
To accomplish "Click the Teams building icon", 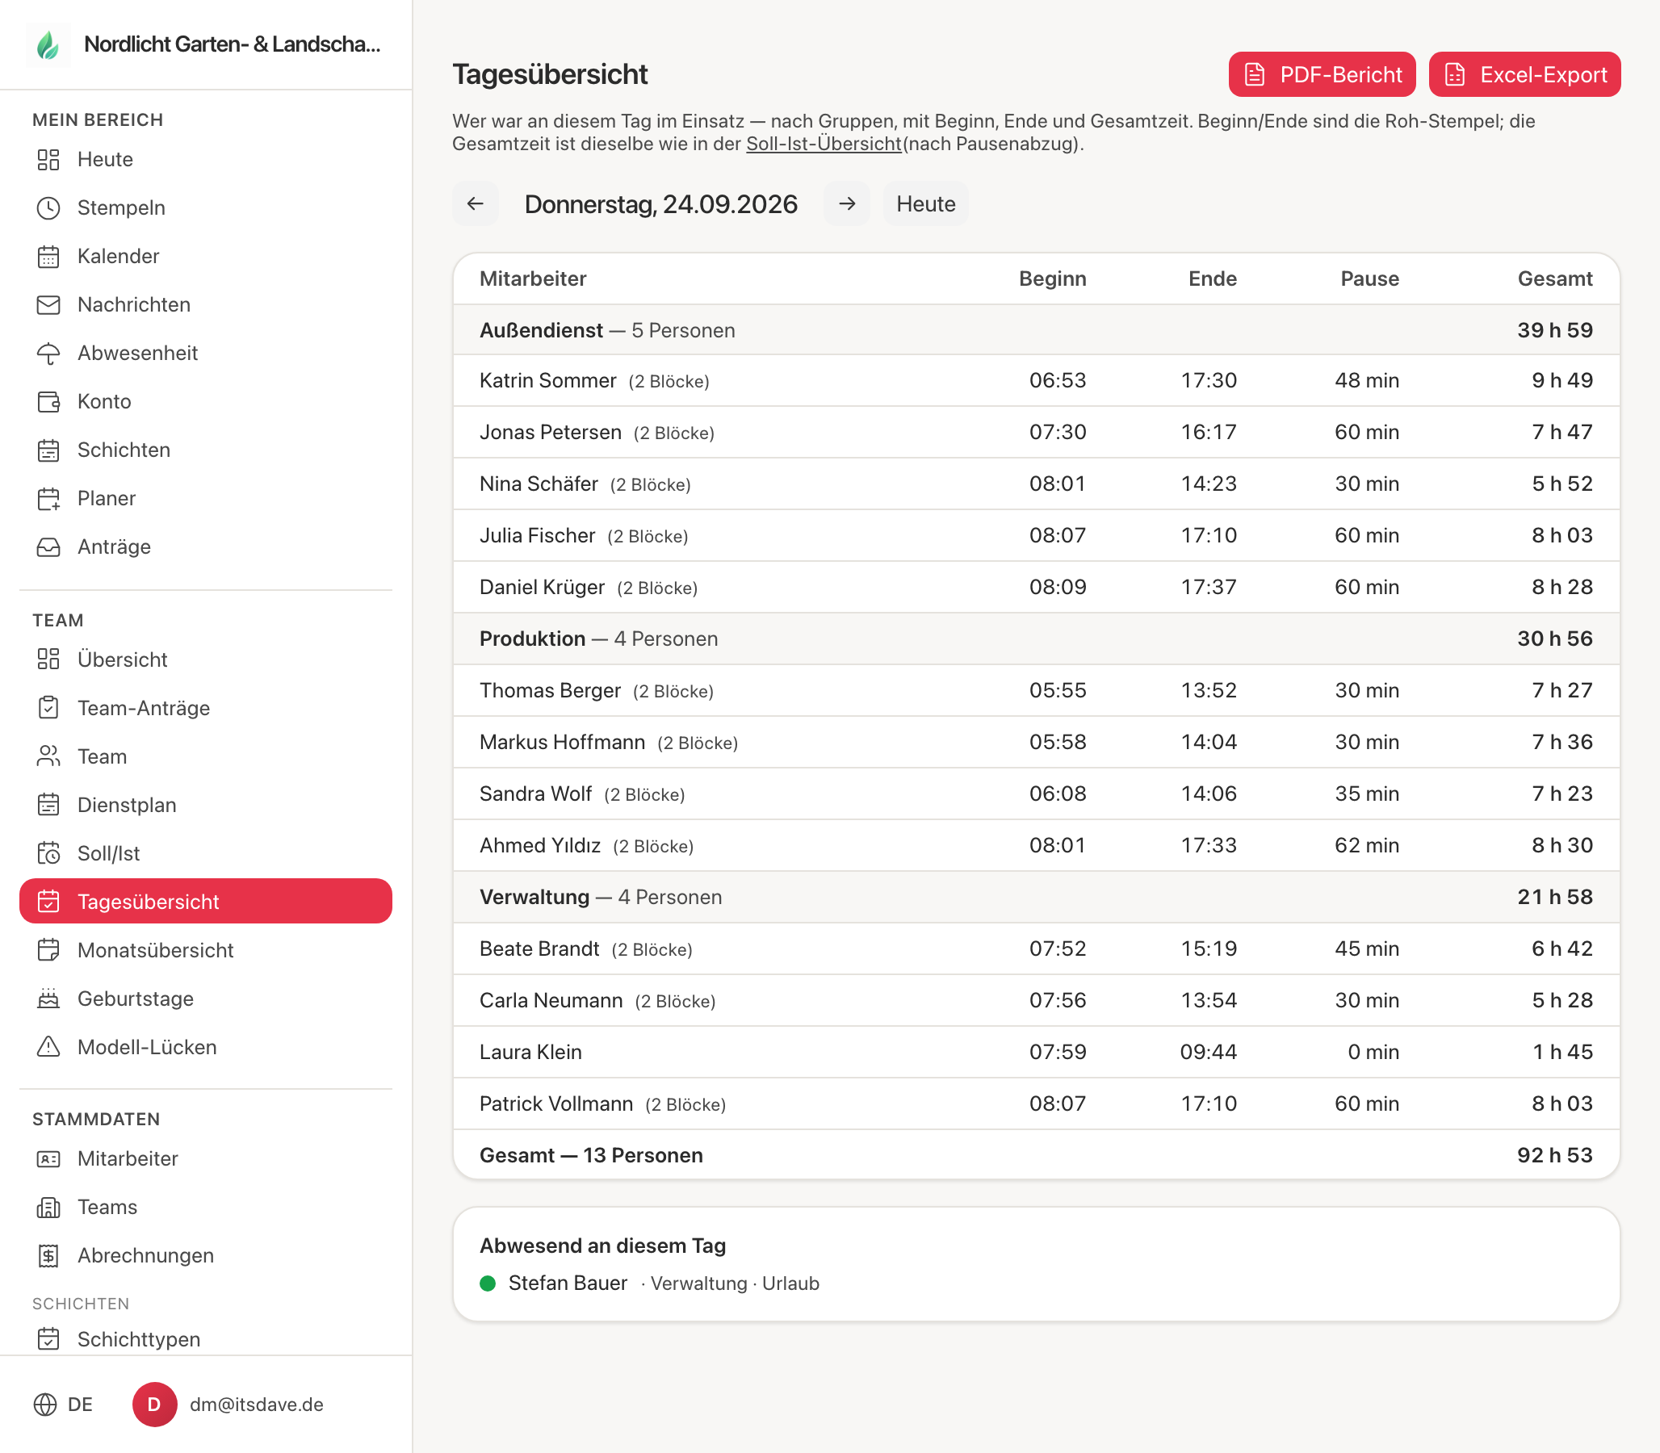I will pos(48,1208).
